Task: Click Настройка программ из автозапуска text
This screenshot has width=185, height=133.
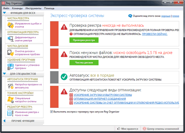Action: click(x=28, y=86)
